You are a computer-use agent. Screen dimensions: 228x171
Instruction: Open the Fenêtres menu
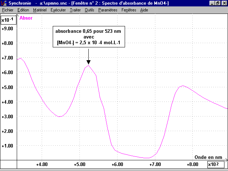pos(129,10)
